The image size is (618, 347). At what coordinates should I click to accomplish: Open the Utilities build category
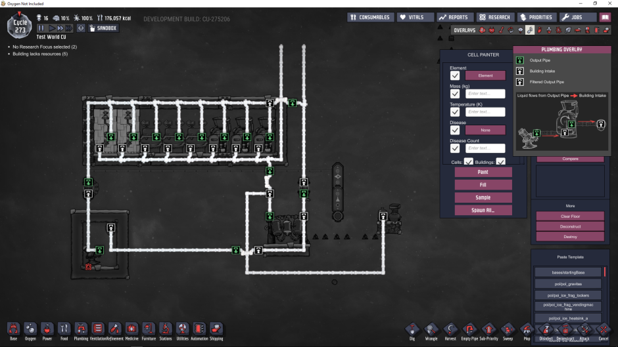pyautogui.click(x=183, y=331)
